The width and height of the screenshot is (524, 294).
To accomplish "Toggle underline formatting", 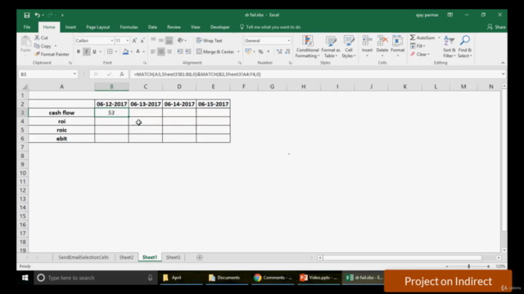I will click(x=95, y=51).
